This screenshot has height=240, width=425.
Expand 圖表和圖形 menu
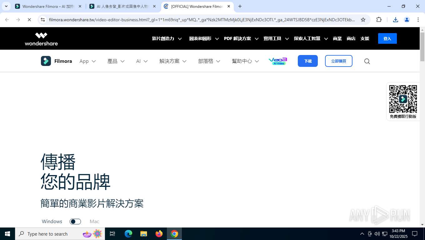(204, 39)
